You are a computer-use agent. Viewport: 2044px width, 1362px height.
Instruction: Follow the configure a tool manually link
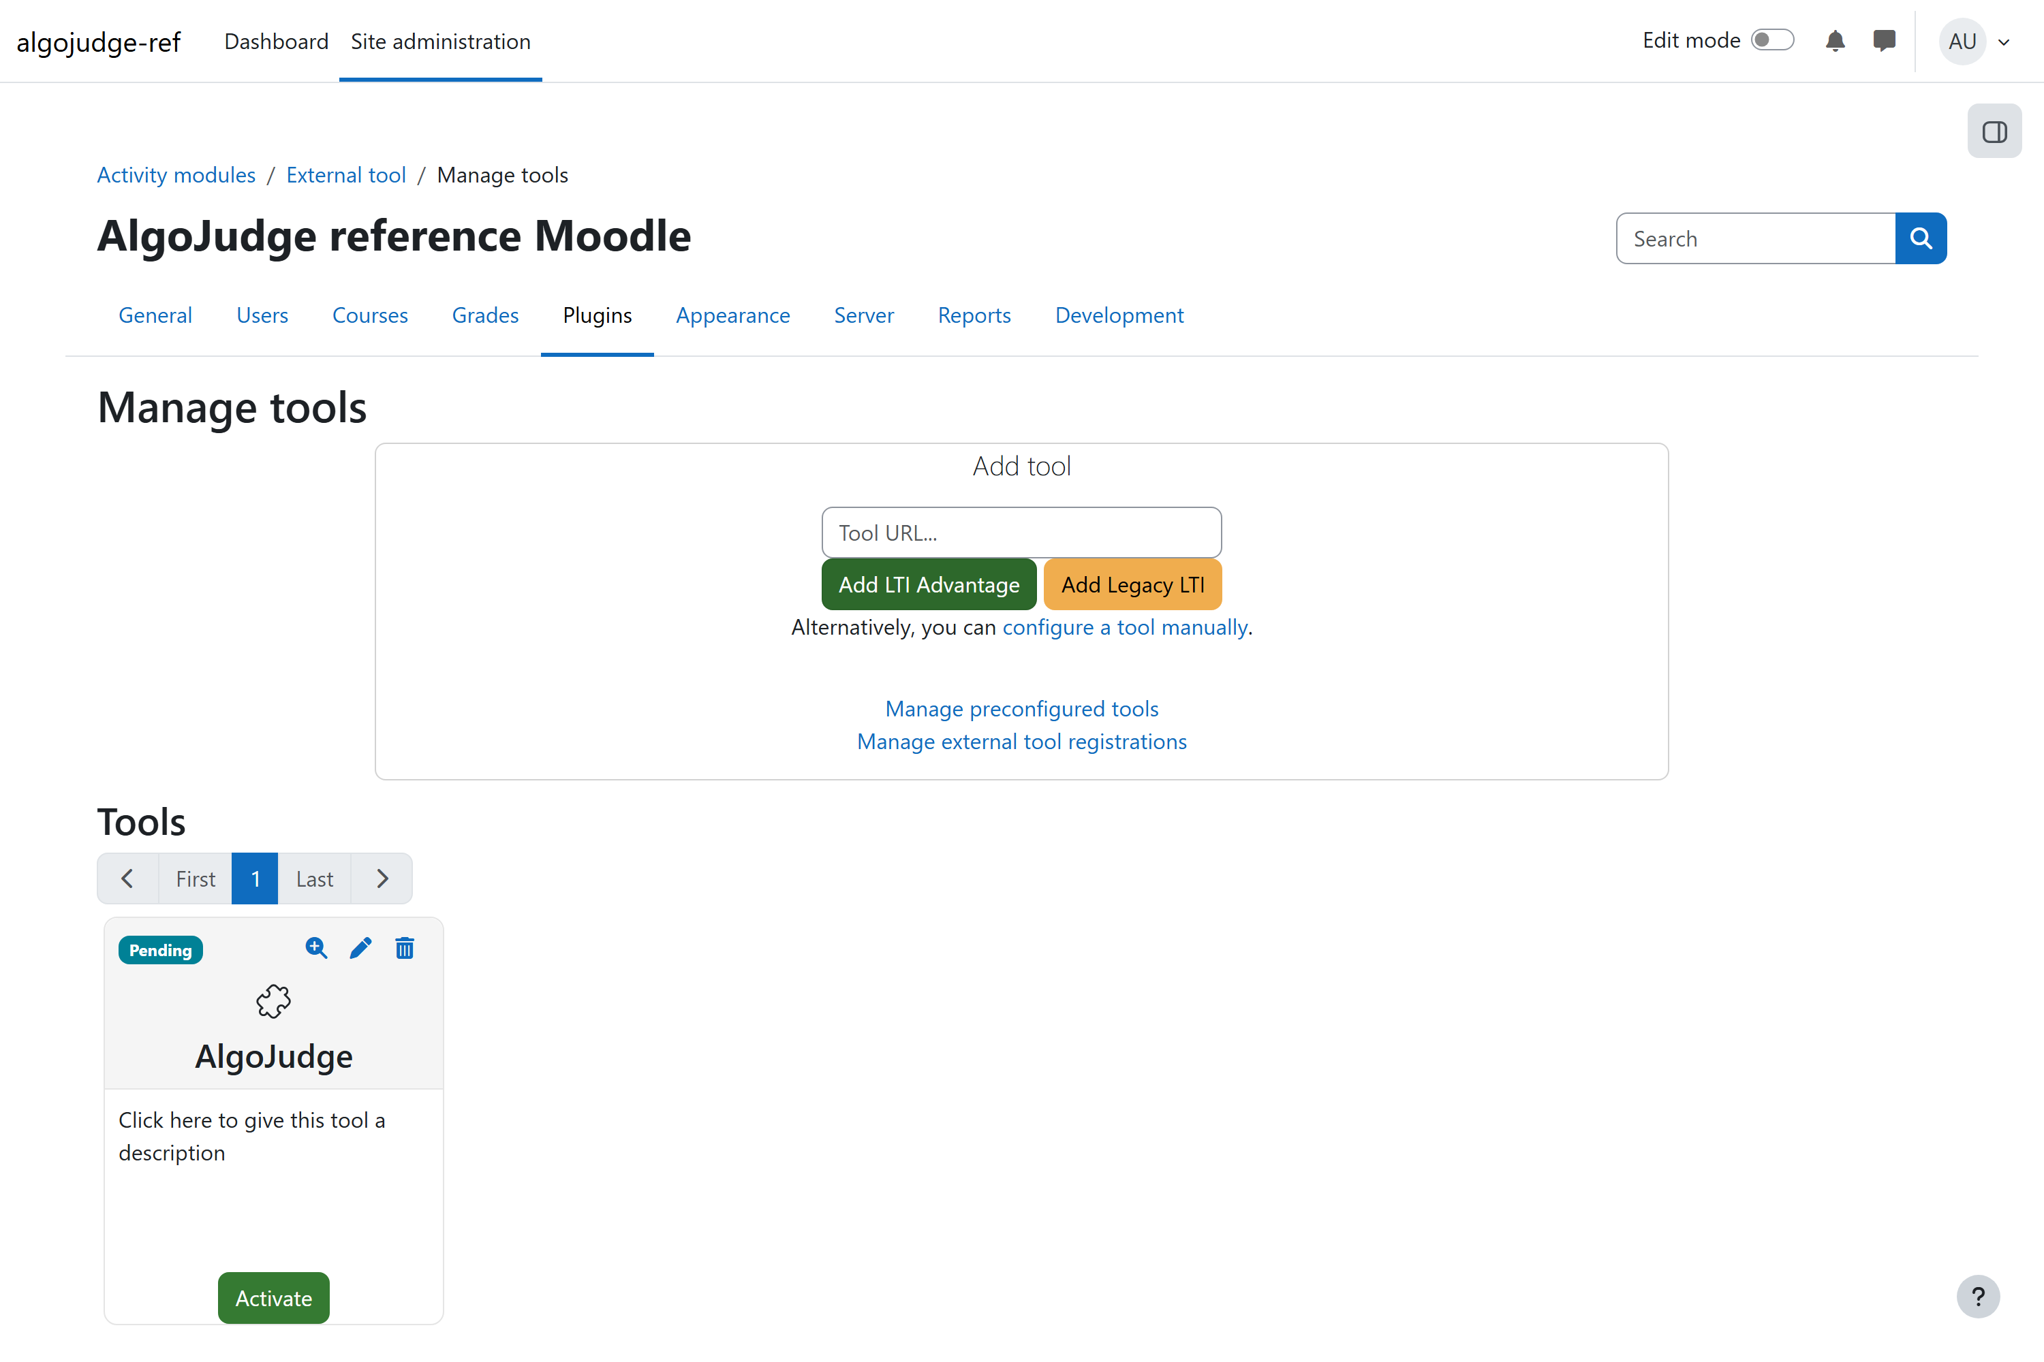[x=1126, y=627]
